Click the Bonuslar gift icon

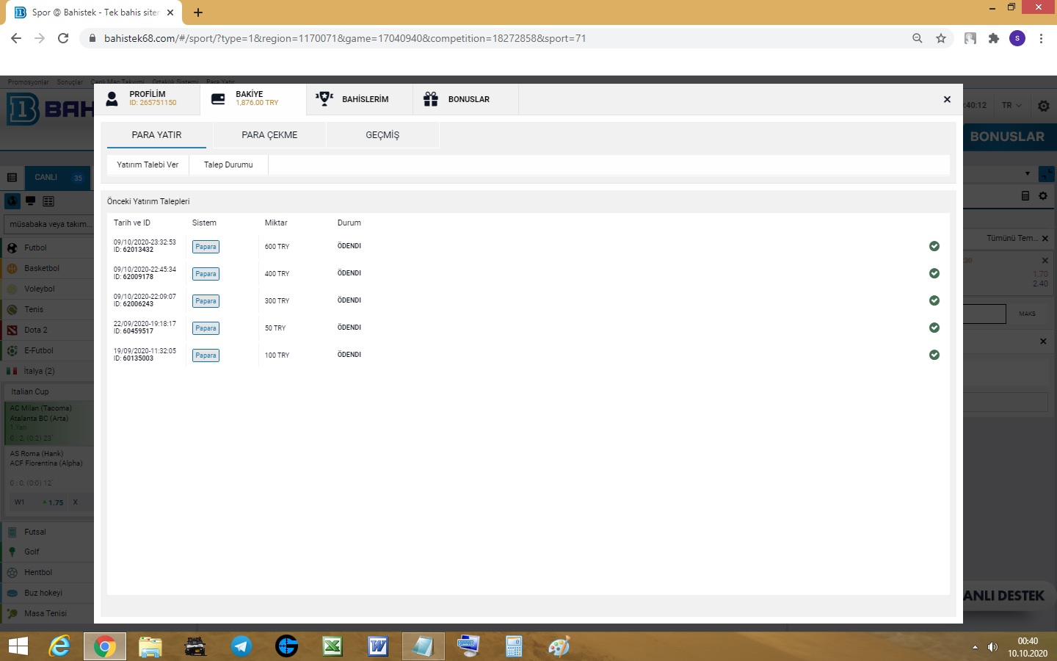point(431,98)
